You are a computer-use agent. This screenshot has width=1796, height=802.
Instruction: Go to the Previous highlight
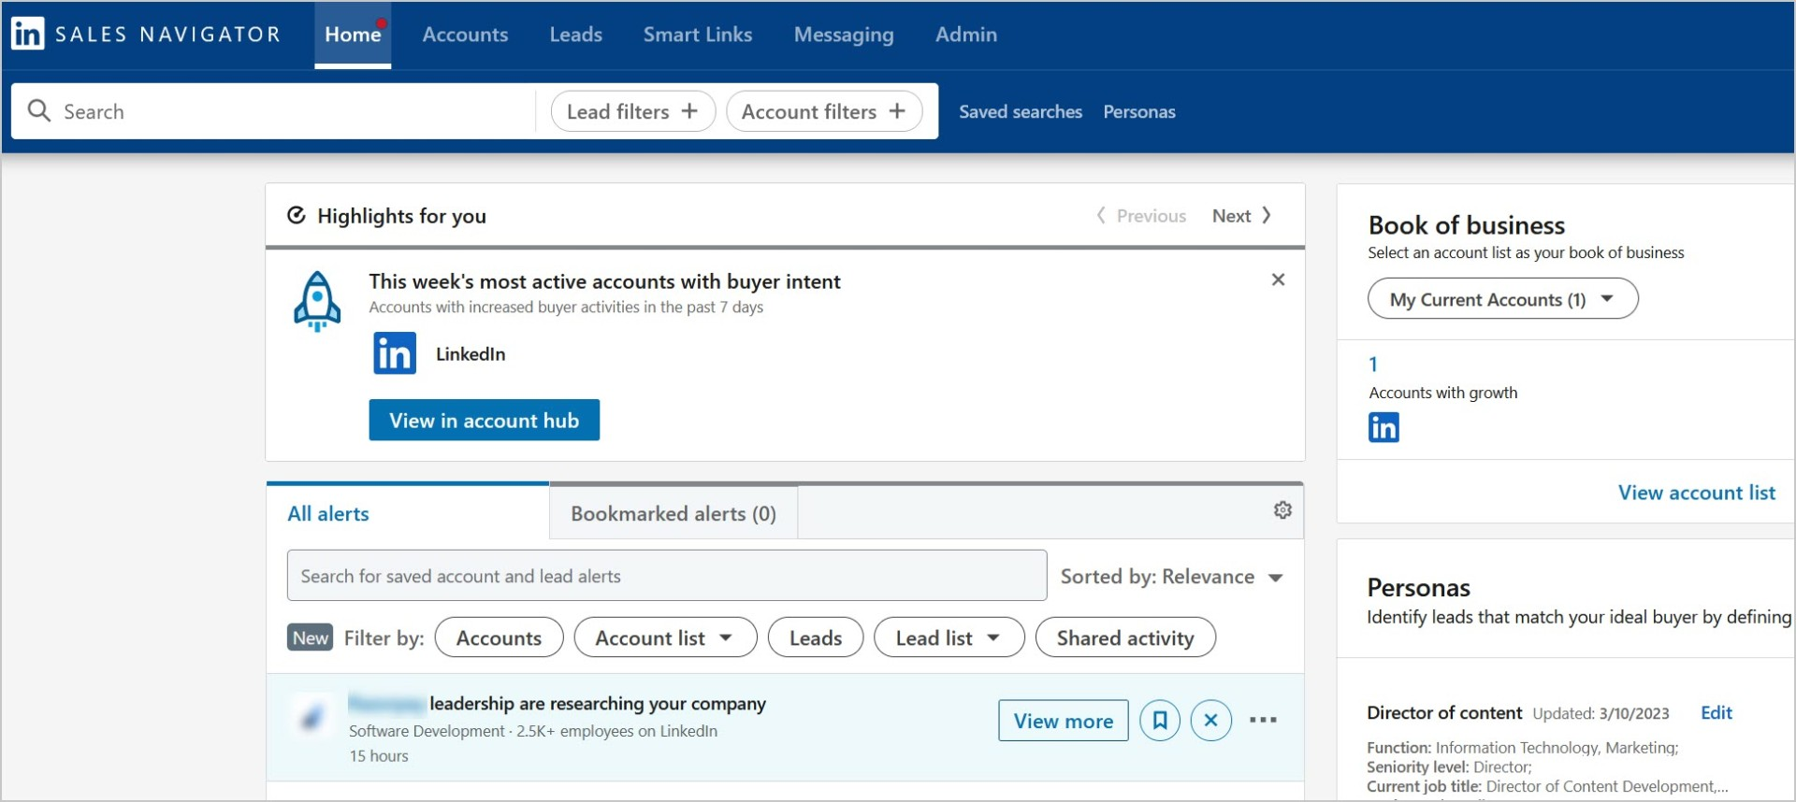1141,216
